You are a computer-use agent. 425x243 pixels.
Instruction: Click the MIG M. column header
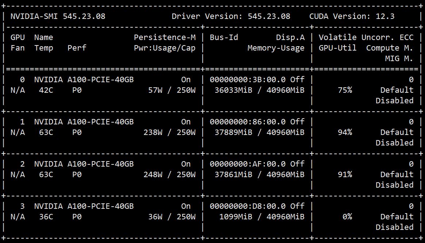coord(399,59)
